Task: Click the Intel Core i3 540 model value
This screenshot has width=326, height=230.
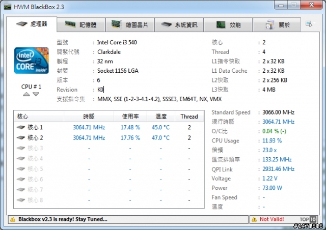Action: pos(117,42)
